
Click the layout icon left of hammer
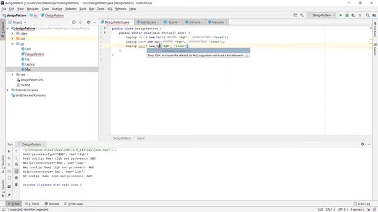coord(295,15)
